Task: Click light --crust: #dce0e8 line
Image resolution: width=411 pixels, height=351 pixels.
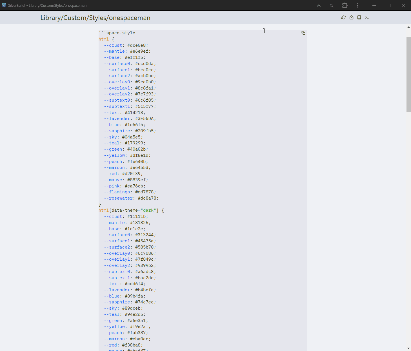Action: 126,45
